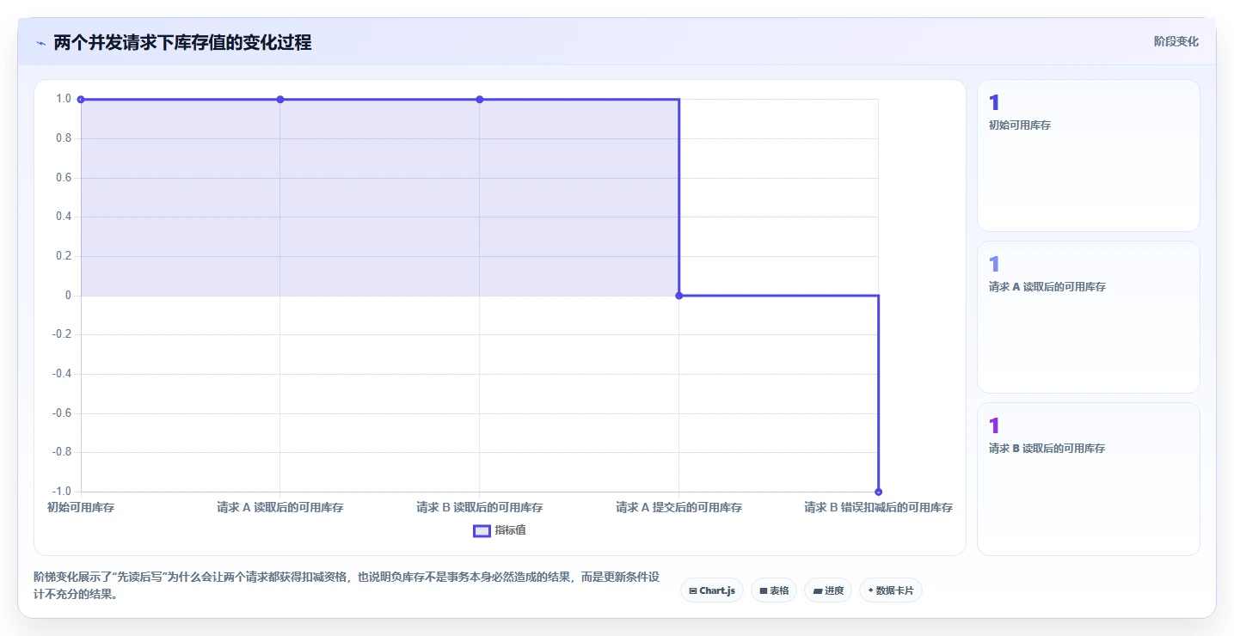Select the 请求 B 读取后的可用库存 data card
This screenshot has height=636, width=1234.
click(x=1088, y=479)
